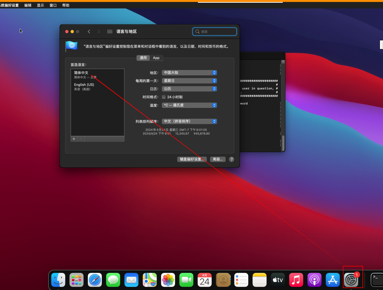Open the App Store Dock icon
383x290 pixels.
pyautogui.click(x=333, y=280)
